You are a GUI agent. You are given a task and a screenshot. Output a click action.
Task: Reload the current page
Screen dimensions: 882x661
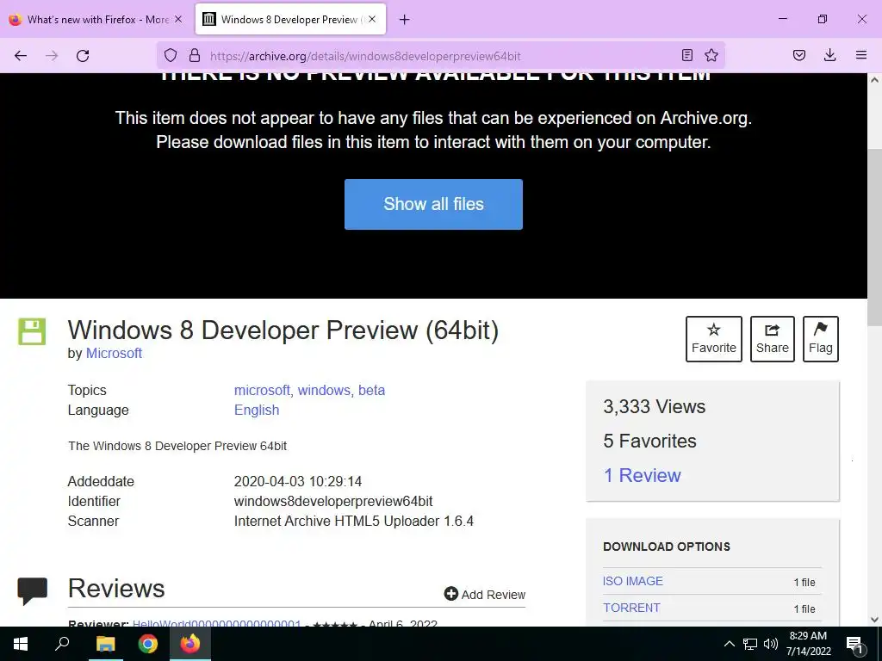(83, 56)
